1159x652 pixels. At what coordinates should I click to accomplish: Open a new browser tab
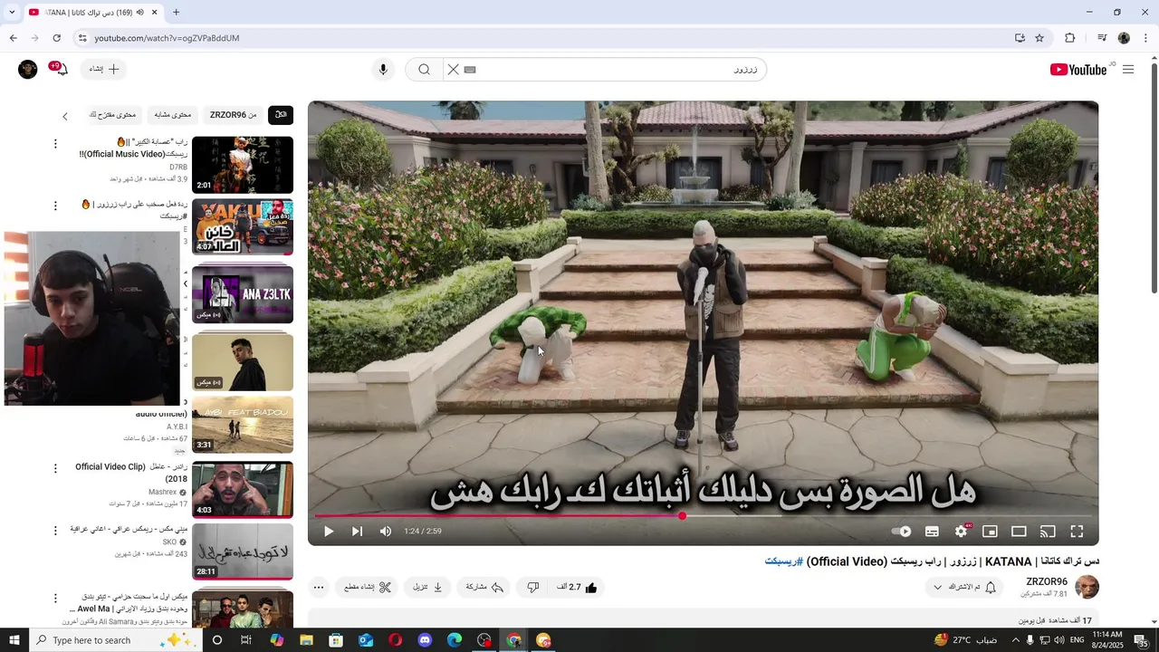176,13
